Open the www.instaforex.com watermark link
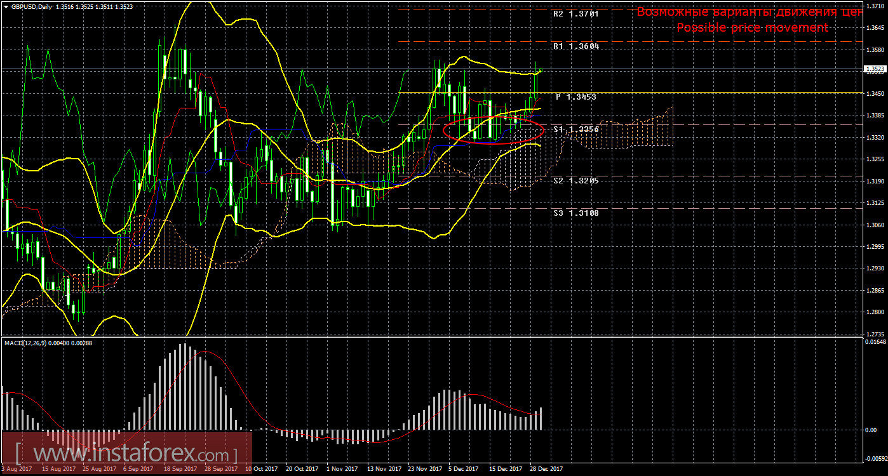Screen dimensions: 888x476 click(126, 455)
